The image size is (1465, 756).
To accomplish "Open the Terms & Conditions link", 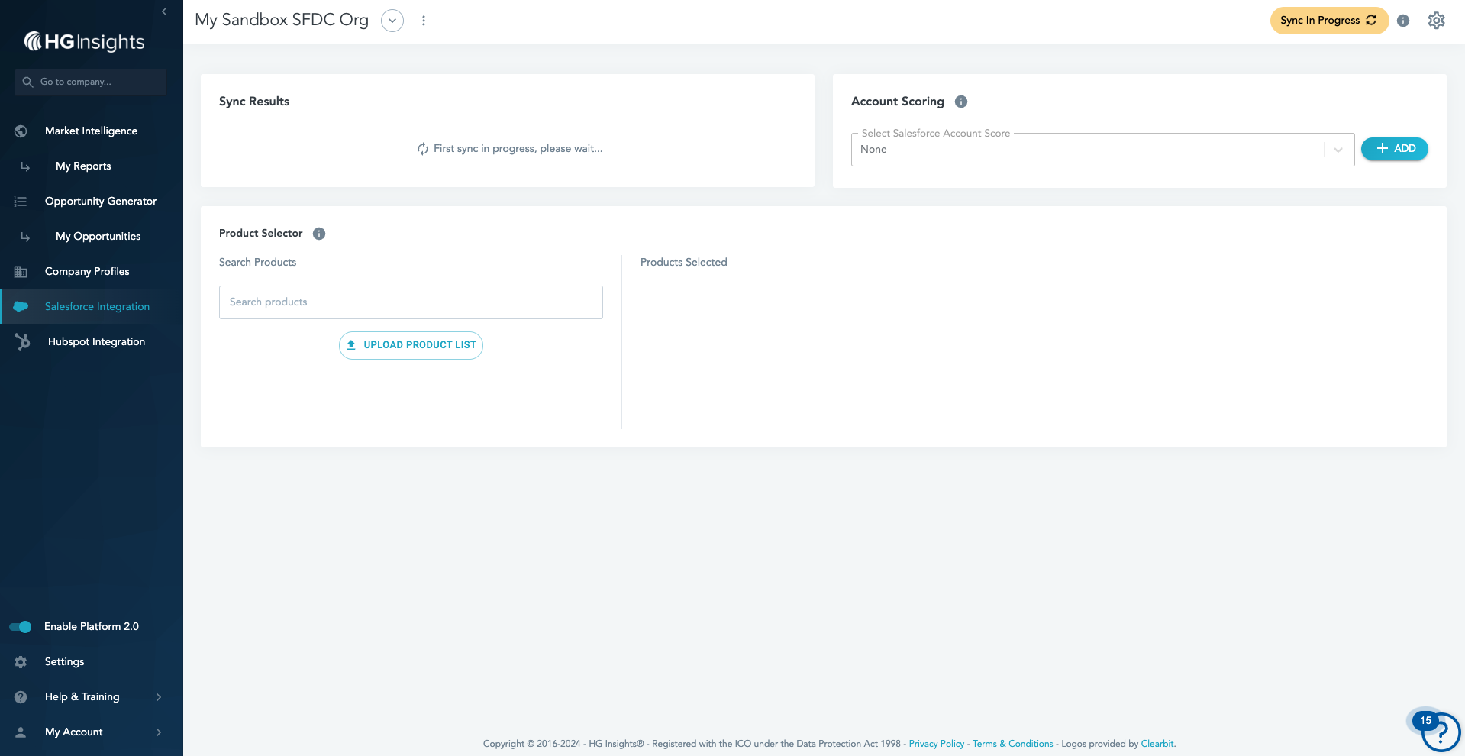I will click(1012, 744).
